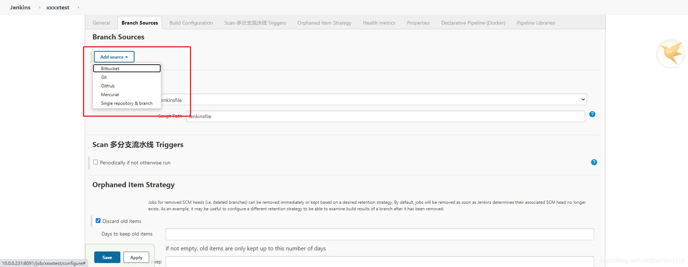Expand the xxxxtest breadcrumb arrow
This screenshot has width=688, height=267.
click(x=78, y=7)
